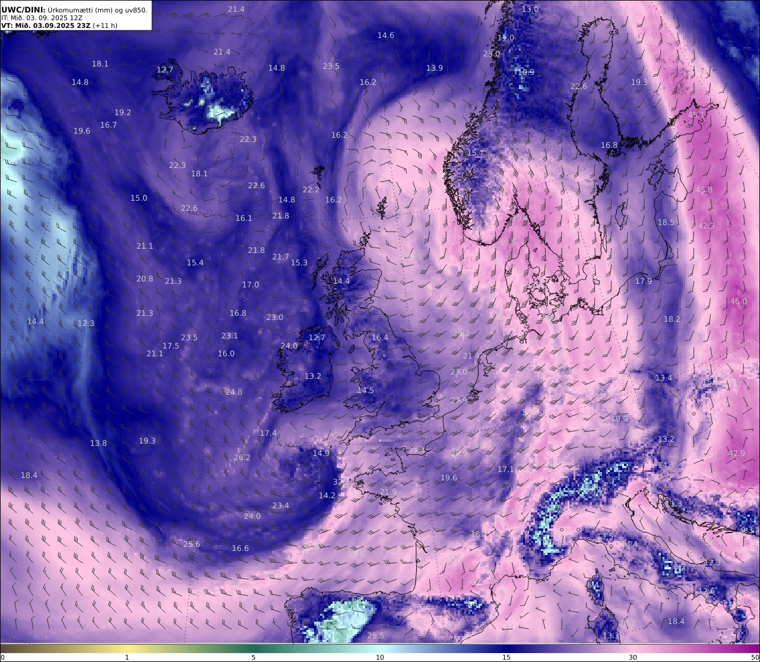760x662 pixels.
Task: Select the 20.8 value label
Action: 145,279
